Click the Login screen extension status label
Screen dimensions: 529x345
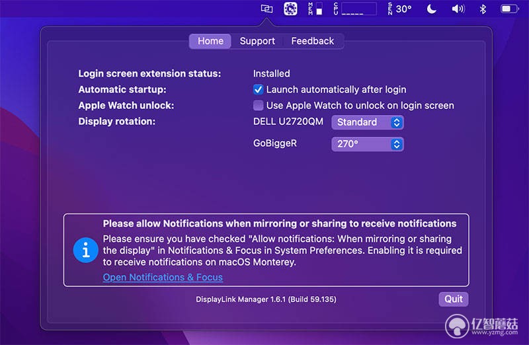(x=149, y=73)
